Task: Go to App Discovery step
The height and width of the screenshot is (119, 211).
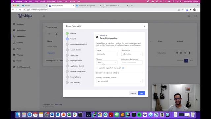Action: (75, 82)
